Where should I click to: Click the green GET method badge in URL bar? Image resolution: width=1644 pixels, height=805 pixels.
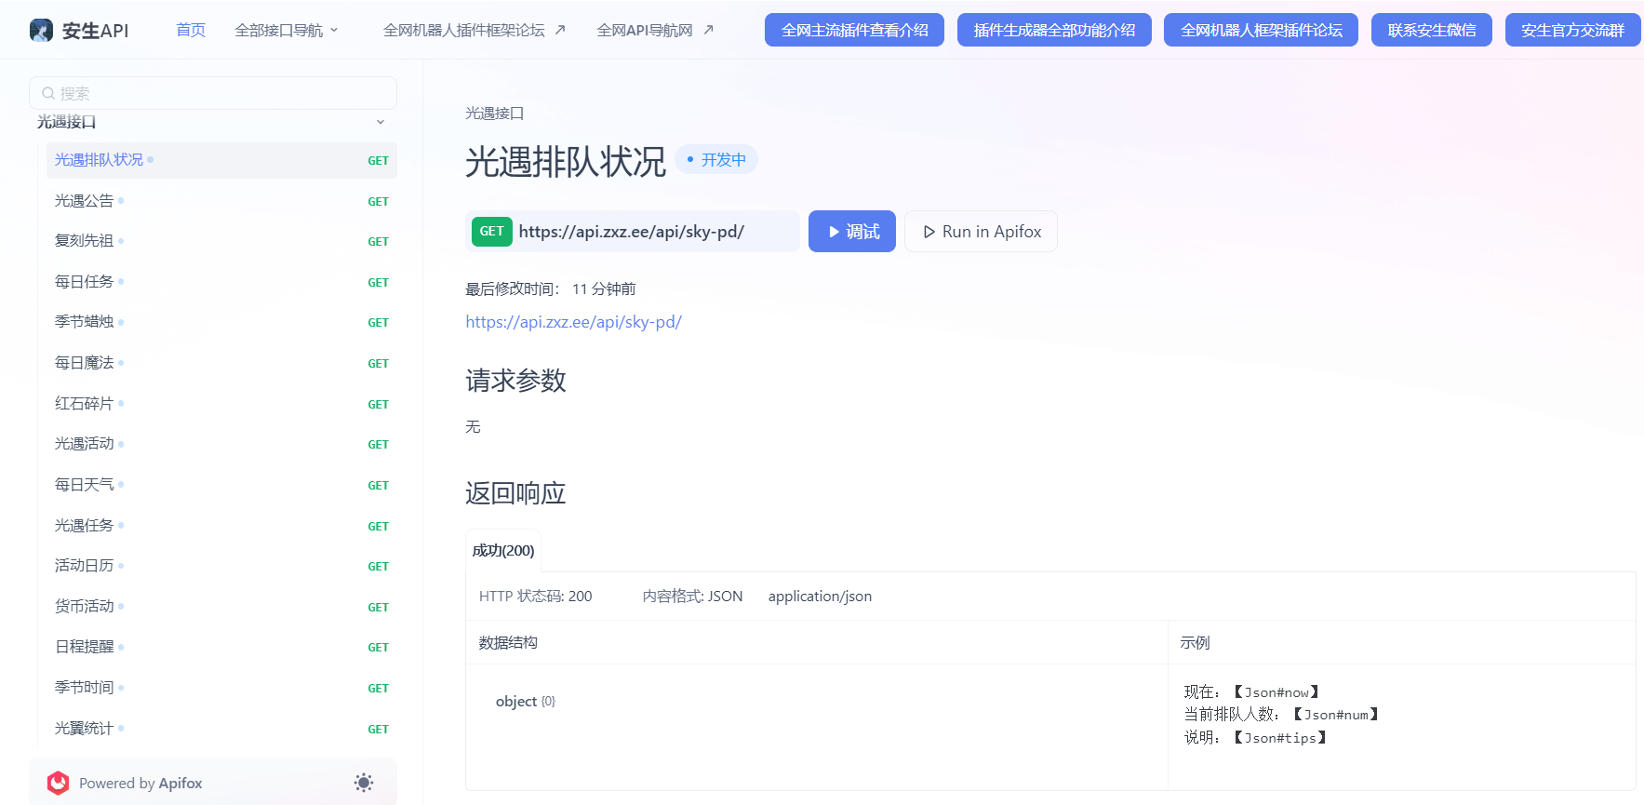(492, 232)
